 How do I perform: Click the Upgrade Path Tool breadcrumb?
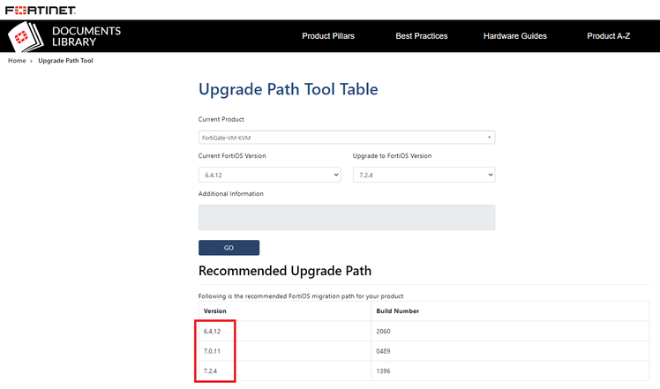tap(65, 61)
